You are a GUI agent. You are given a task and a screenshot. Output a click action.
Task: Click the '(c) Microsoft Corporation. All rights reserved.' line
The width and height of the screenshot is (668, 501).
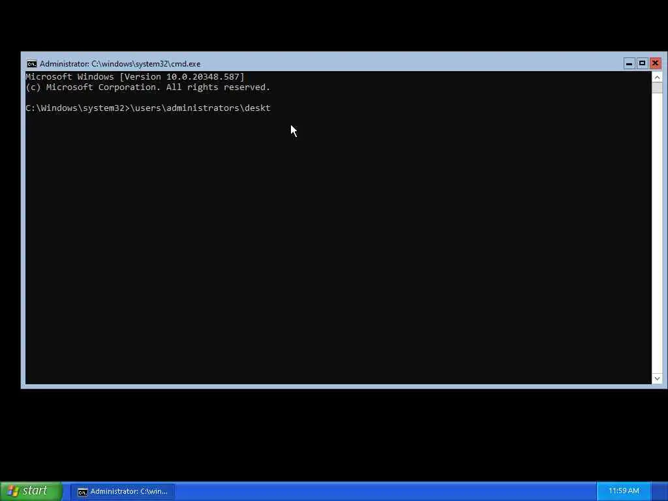click(x=148, y=87)
